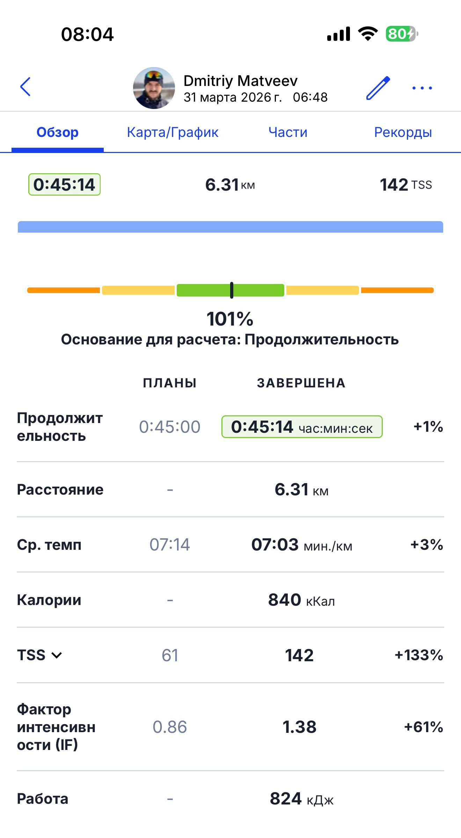This screenshot has width=461, height=838.
Task: Open the Части tab
Action: 288,132
